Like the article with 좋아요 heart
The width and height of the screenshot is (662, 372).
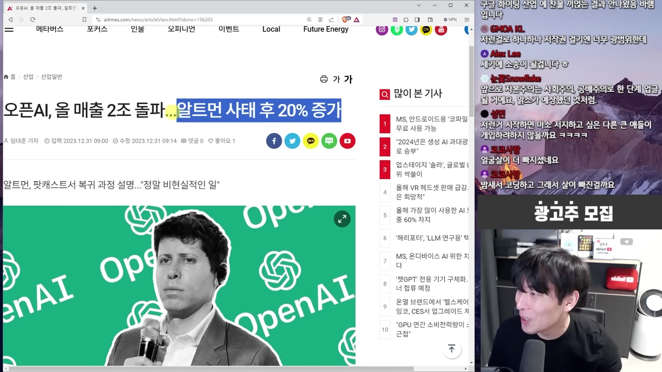point(222,141)
